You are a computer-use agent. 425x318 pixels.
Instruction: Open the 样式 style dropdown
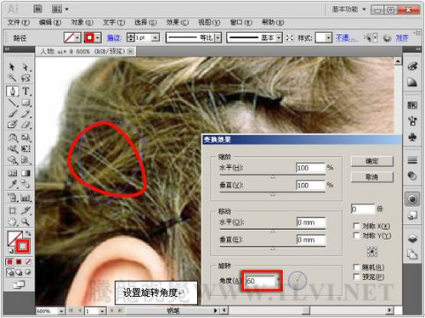pos(328,37)
